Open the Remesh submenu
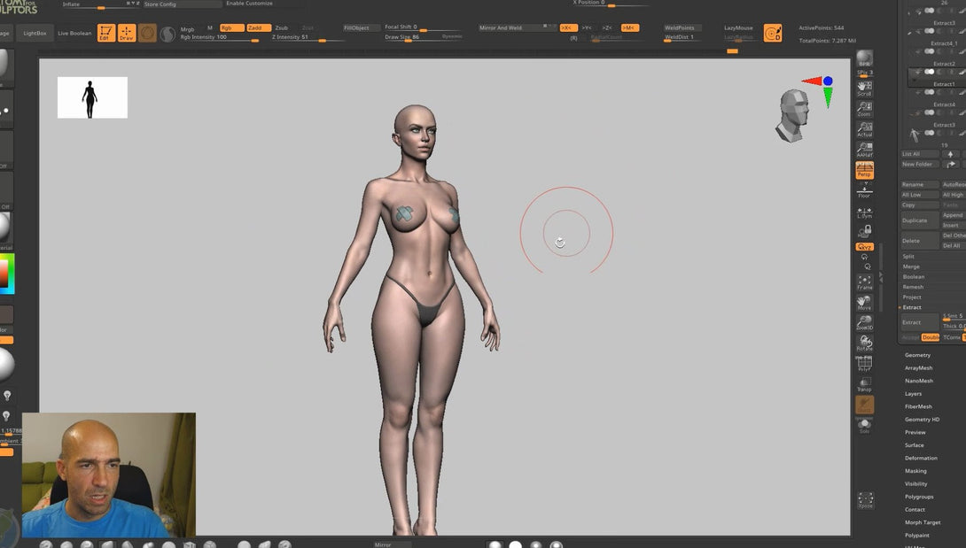 tap(913, 288)
